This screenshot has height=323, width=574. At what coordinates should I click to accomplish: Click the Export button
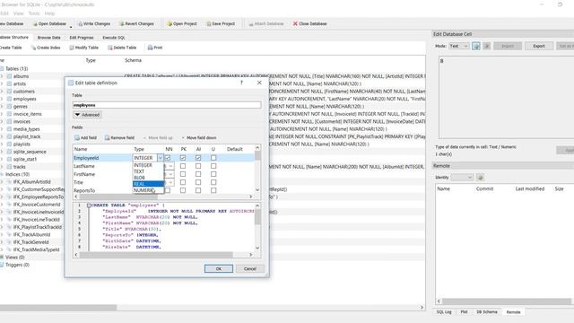pos(538,46)
